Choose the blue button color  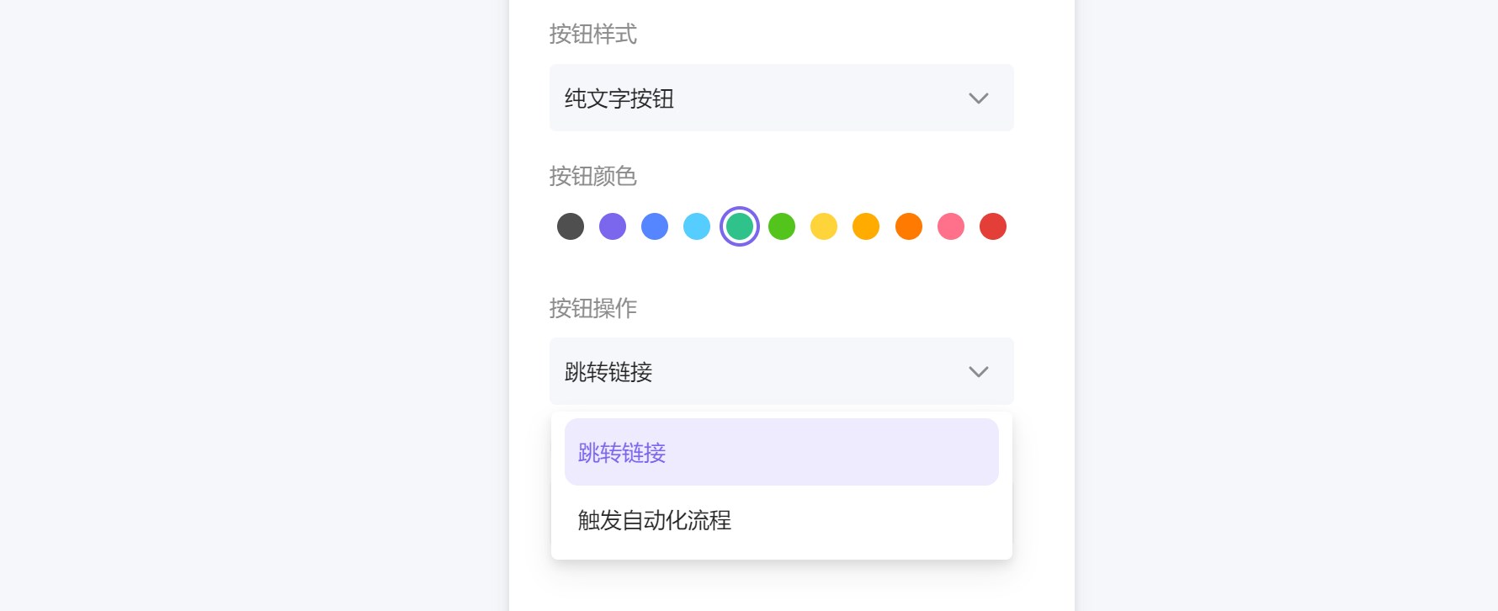pos(655,226)
